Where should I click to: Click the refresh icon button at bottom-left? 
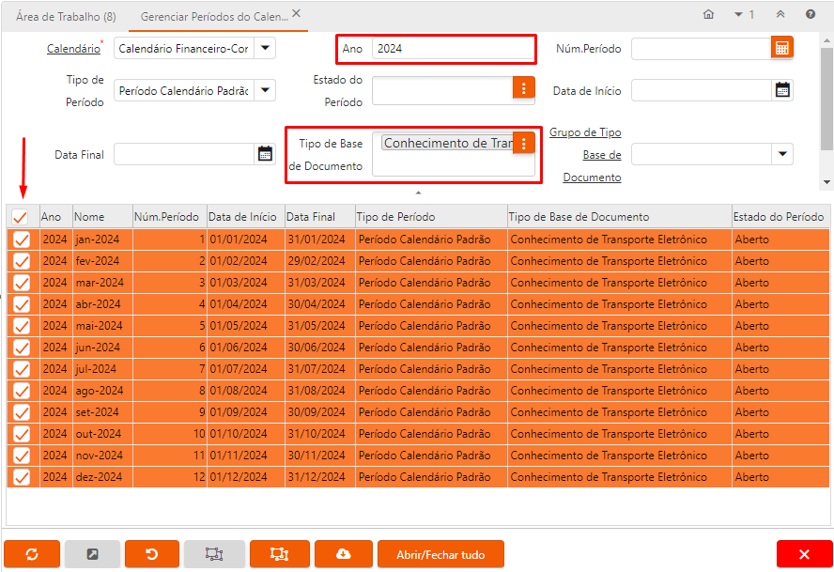coord(32,554)
